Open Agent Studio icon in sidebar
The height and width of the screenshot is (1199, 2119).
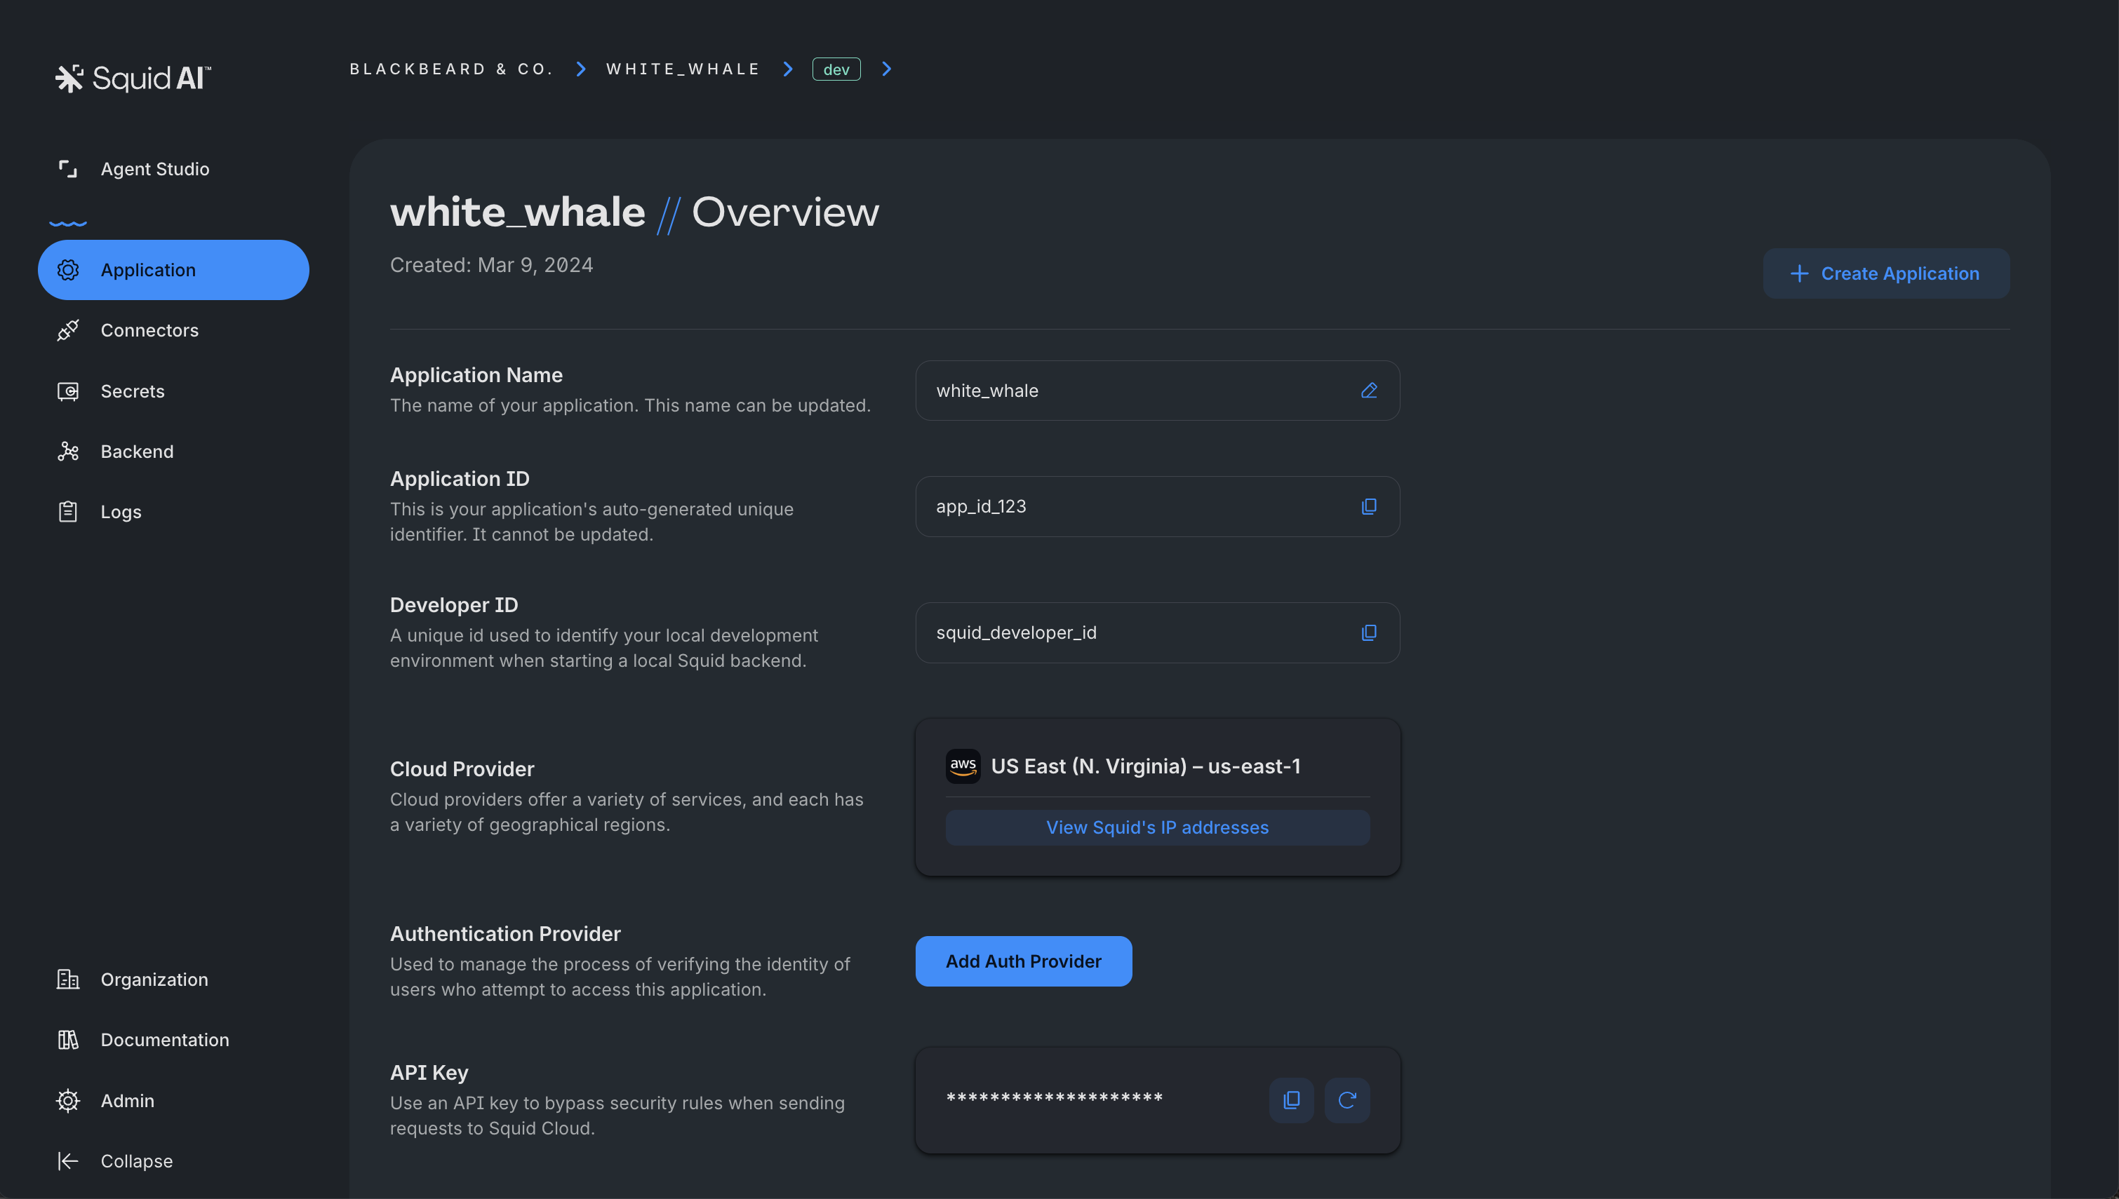point(67,169)
